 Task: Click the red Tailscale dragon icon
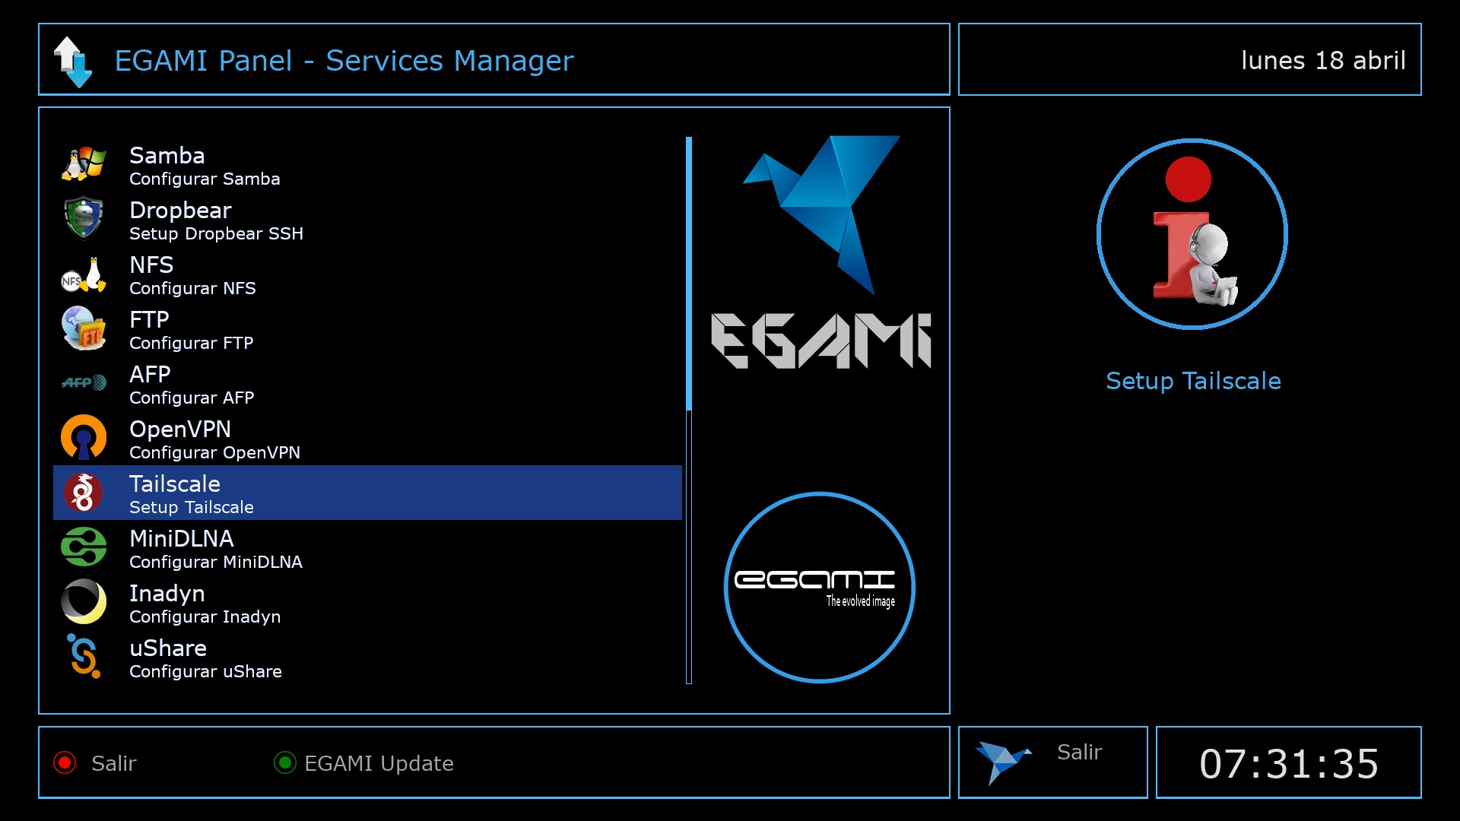(84, 493)
